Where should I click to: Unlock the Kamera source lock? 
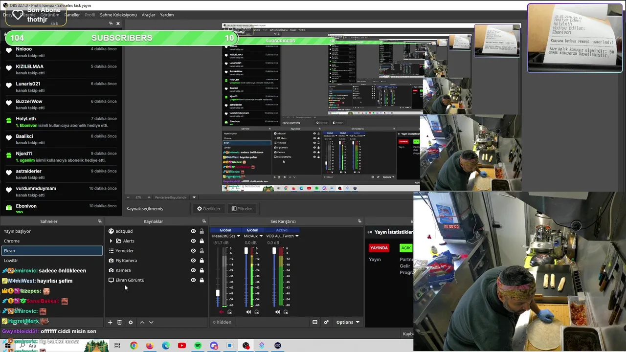201,270
